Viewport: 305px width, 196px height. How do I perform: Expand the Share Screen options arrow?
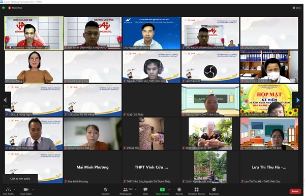pyautogui.click(x=169, y=189)
